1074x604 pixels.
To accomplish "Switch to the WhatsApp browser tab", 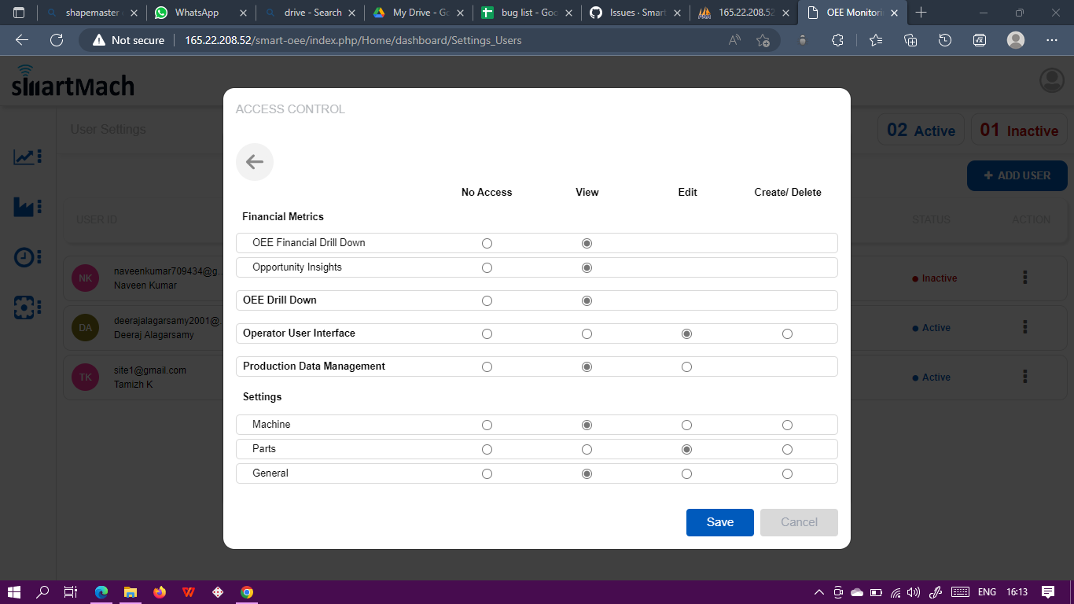I will [197, 13].
